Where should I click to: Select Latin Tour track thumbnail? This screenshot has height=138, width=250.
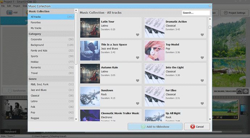(90, 28)
